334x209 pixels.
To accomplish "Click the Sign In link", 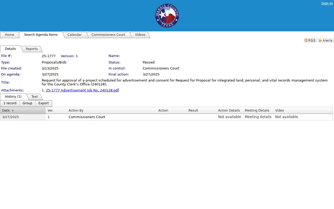I will coord(327,3).
